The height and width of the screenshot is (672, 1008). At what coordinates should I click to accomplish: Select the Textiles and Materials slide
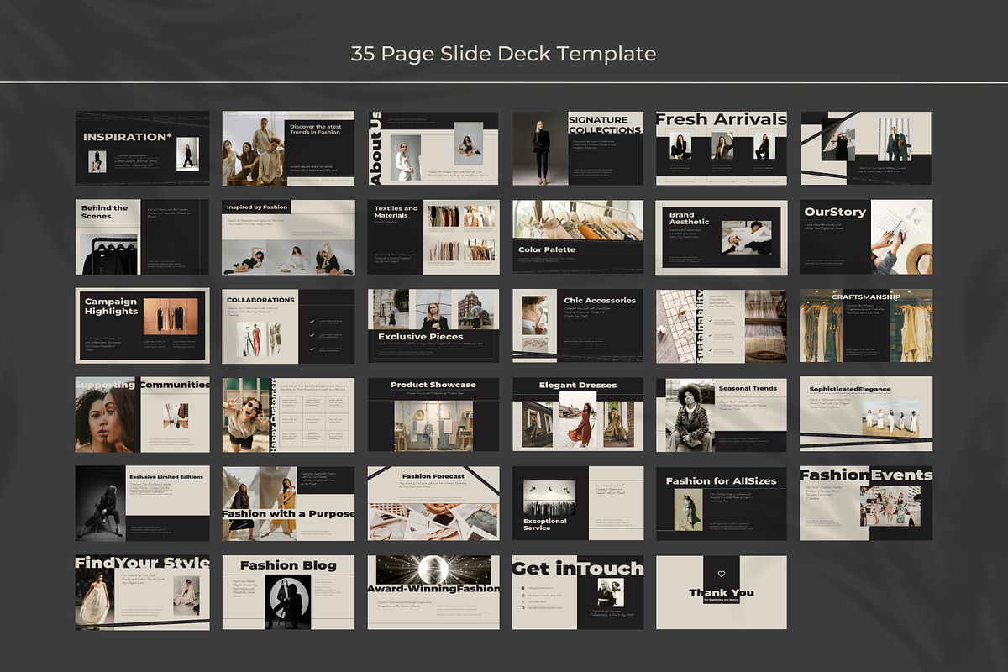point(433,237)
